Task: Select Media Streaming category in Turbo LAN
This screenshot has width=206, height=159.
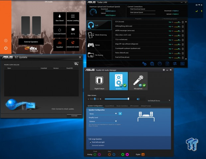Action: tap(99, 35)
